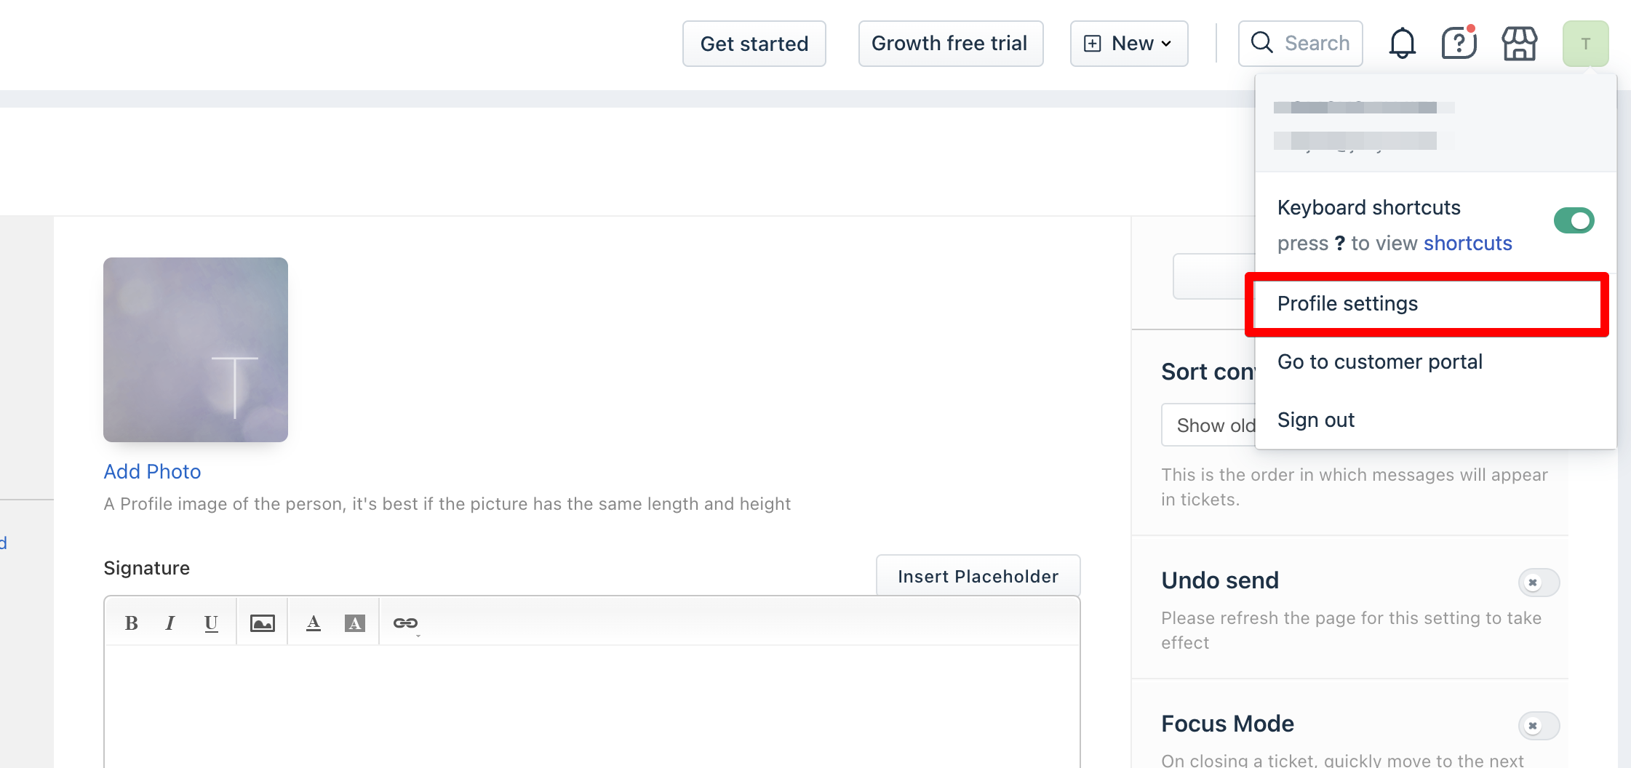This screenshot has height=768, width=1631.
Task: Open the marketplace store icon
Action: tap(1520, 44)
